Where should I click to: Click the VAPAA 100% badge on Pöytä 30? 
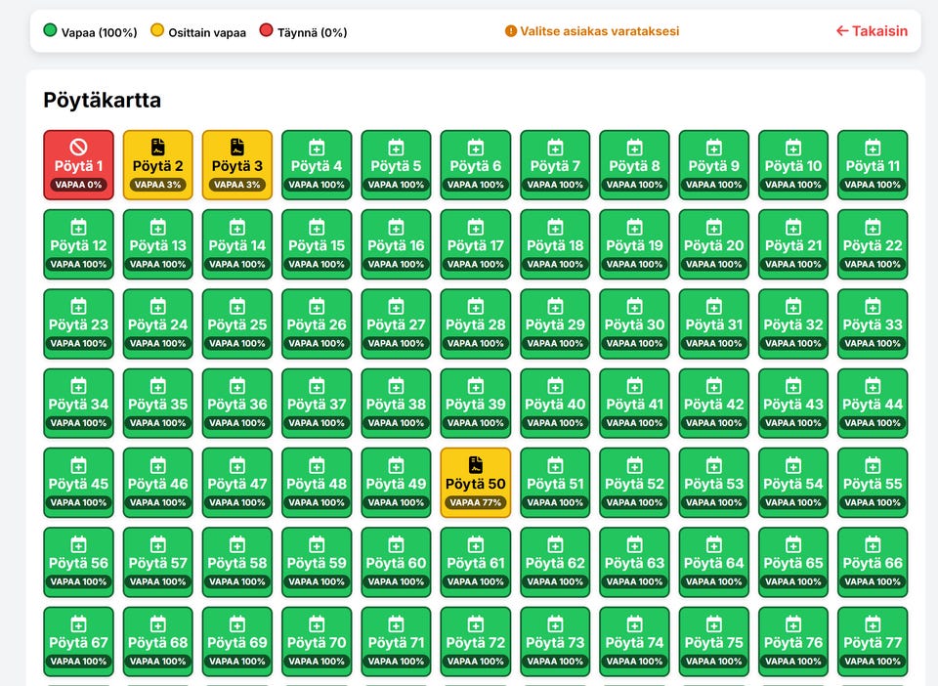coord(635,344)
